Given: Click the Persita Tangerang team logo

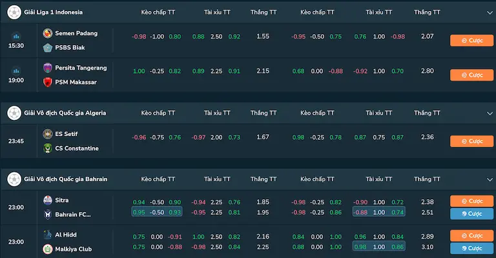Looking at the screenshot, I should point(47,68).
